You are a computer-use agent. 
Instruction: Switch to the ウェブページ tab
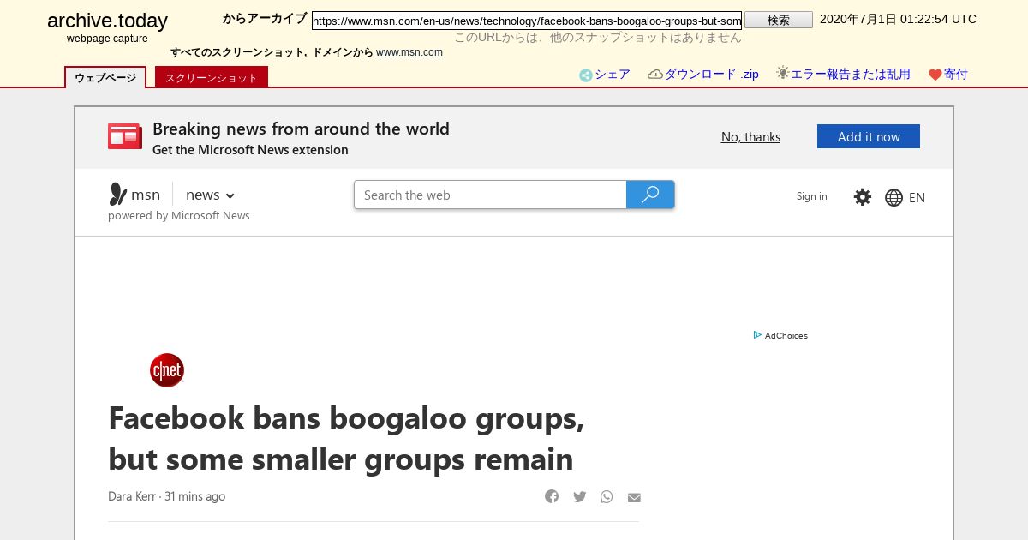point(105,77)
